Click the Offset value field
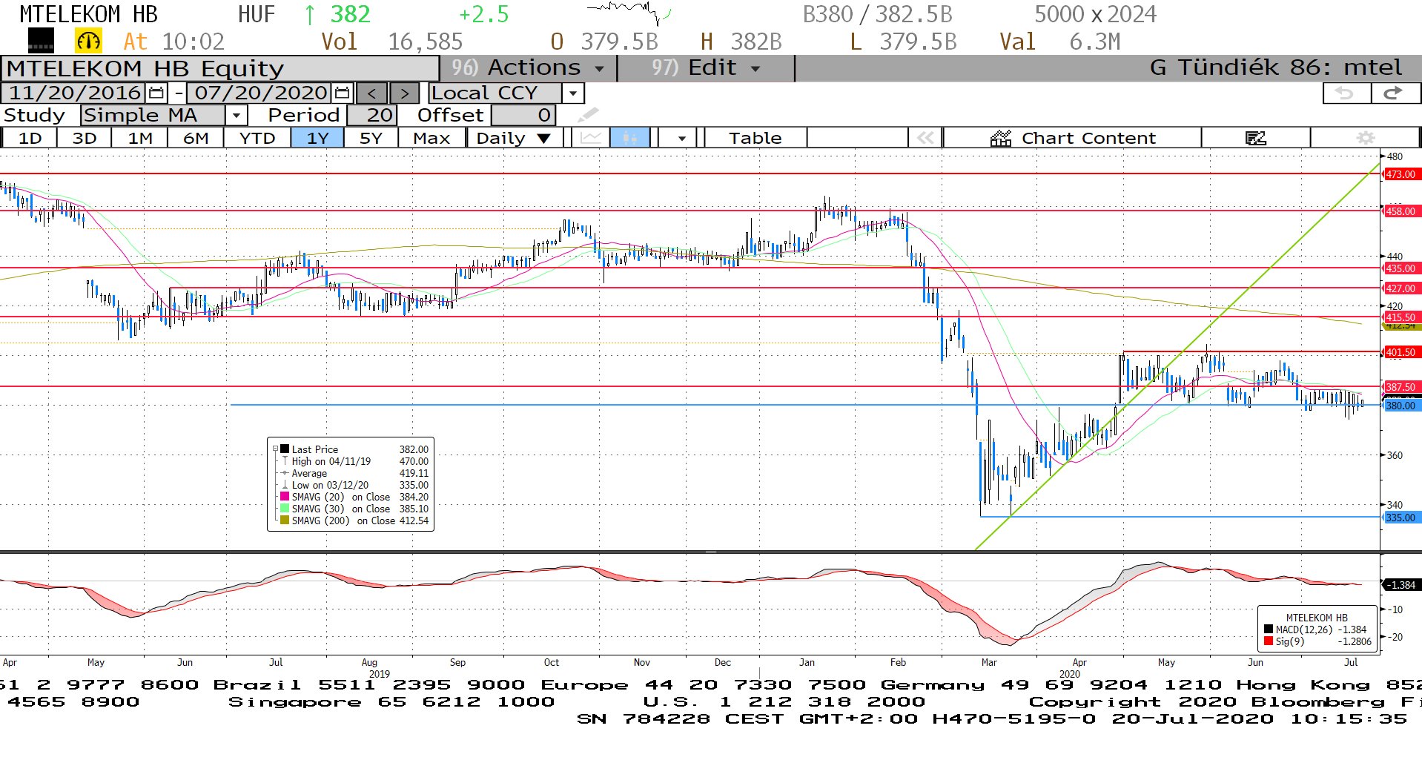Screen dimensions: 1422x760 tap(523, 115)
